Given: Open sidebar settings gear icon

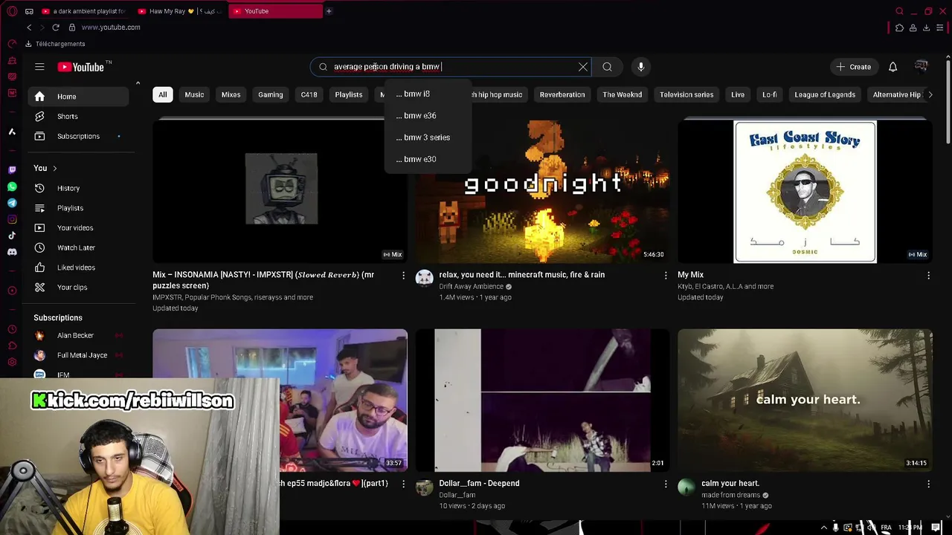Looking at the screenshot, I should pyautogui.click(x=12, y=362).
